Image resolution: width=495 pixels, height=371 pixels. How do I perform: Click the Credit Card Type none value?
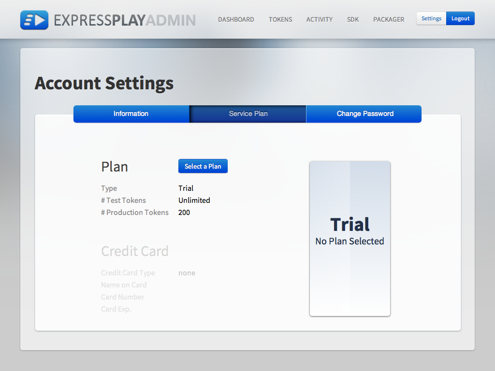(187, 273)
